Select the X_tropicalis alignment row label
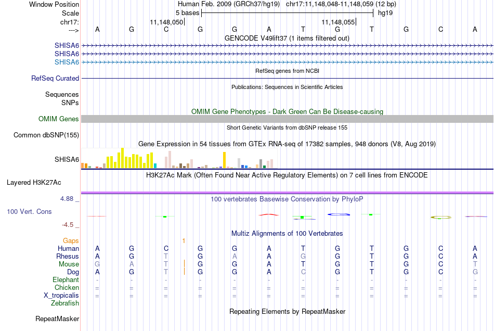The height and width of the screenshot is (331, 494). pos(61,296)
